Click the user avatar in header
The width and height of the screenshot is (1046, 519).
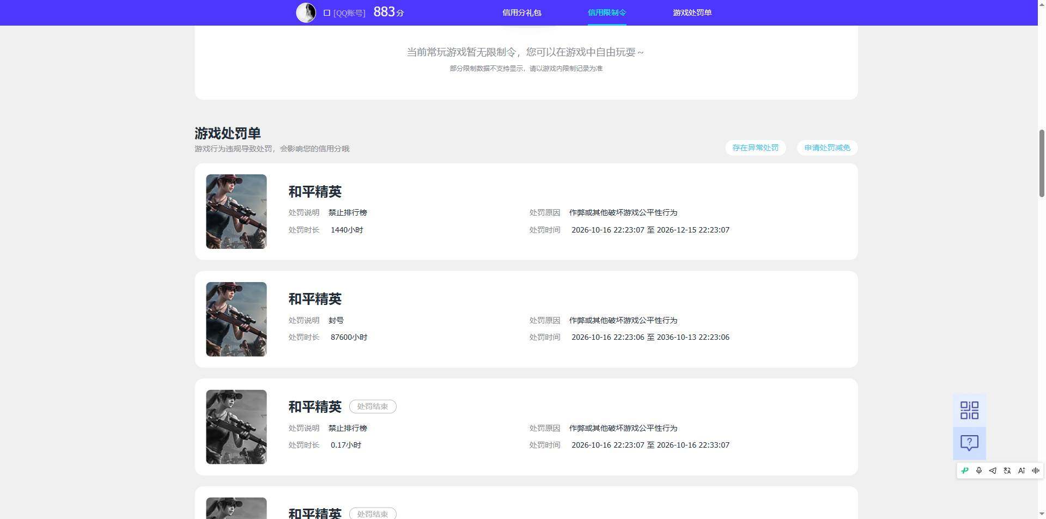[x=306, y=13]
